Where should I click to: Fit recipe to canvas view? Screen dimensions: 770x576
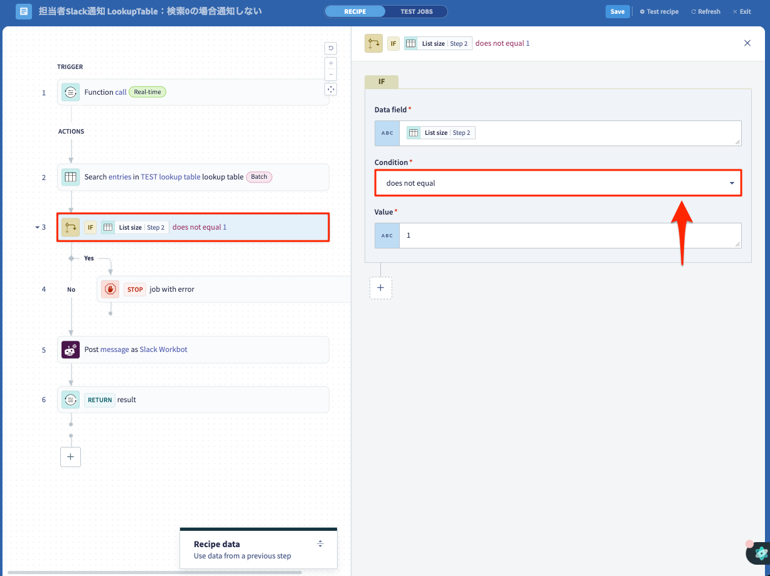[x=331, y=89]
